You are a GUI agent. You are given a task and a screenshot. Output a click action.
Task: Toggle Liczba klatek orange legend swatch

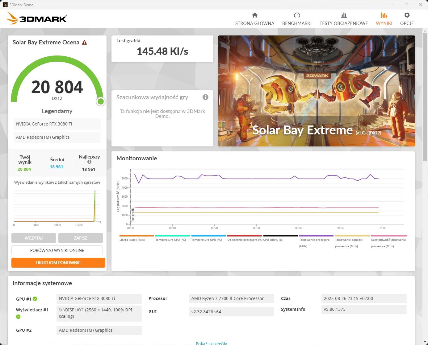[136, 236]
